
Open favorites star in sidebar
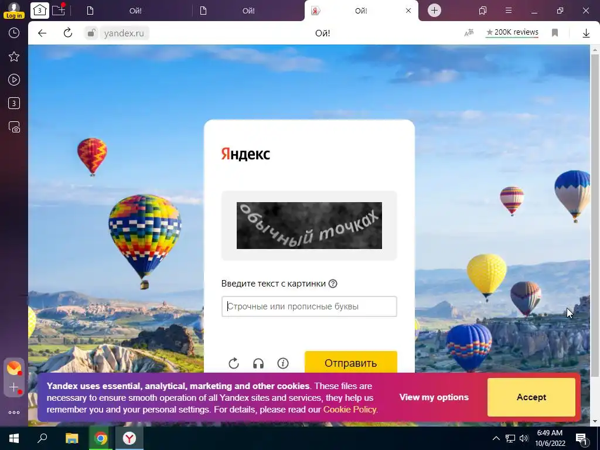[x=14, y=57]
